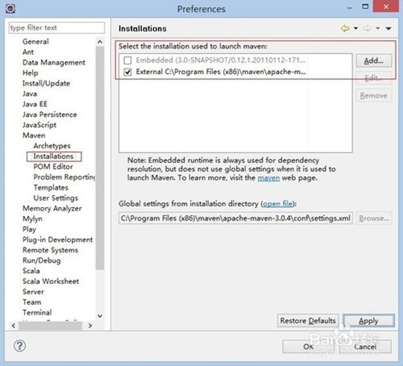Click the Edit... button

pyautogui.click(x=374, y=78)
